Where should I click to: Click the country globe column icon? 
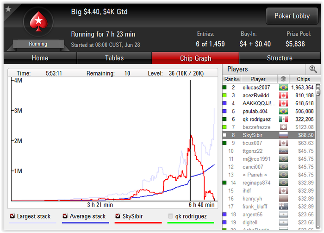pos(283,79)
